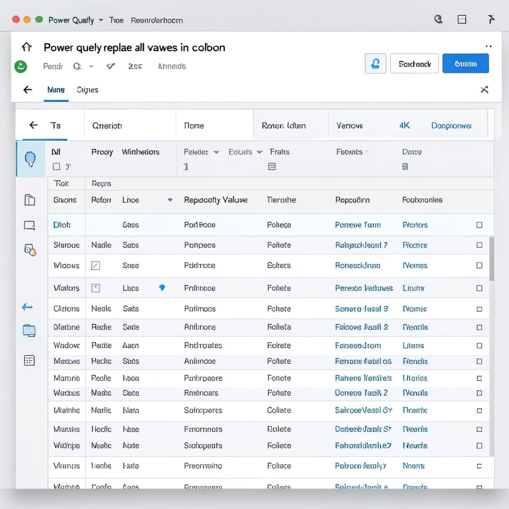Click the sort arrow beside Lhoe header
This screenshot has width=509, height=509.
point(170,200)
